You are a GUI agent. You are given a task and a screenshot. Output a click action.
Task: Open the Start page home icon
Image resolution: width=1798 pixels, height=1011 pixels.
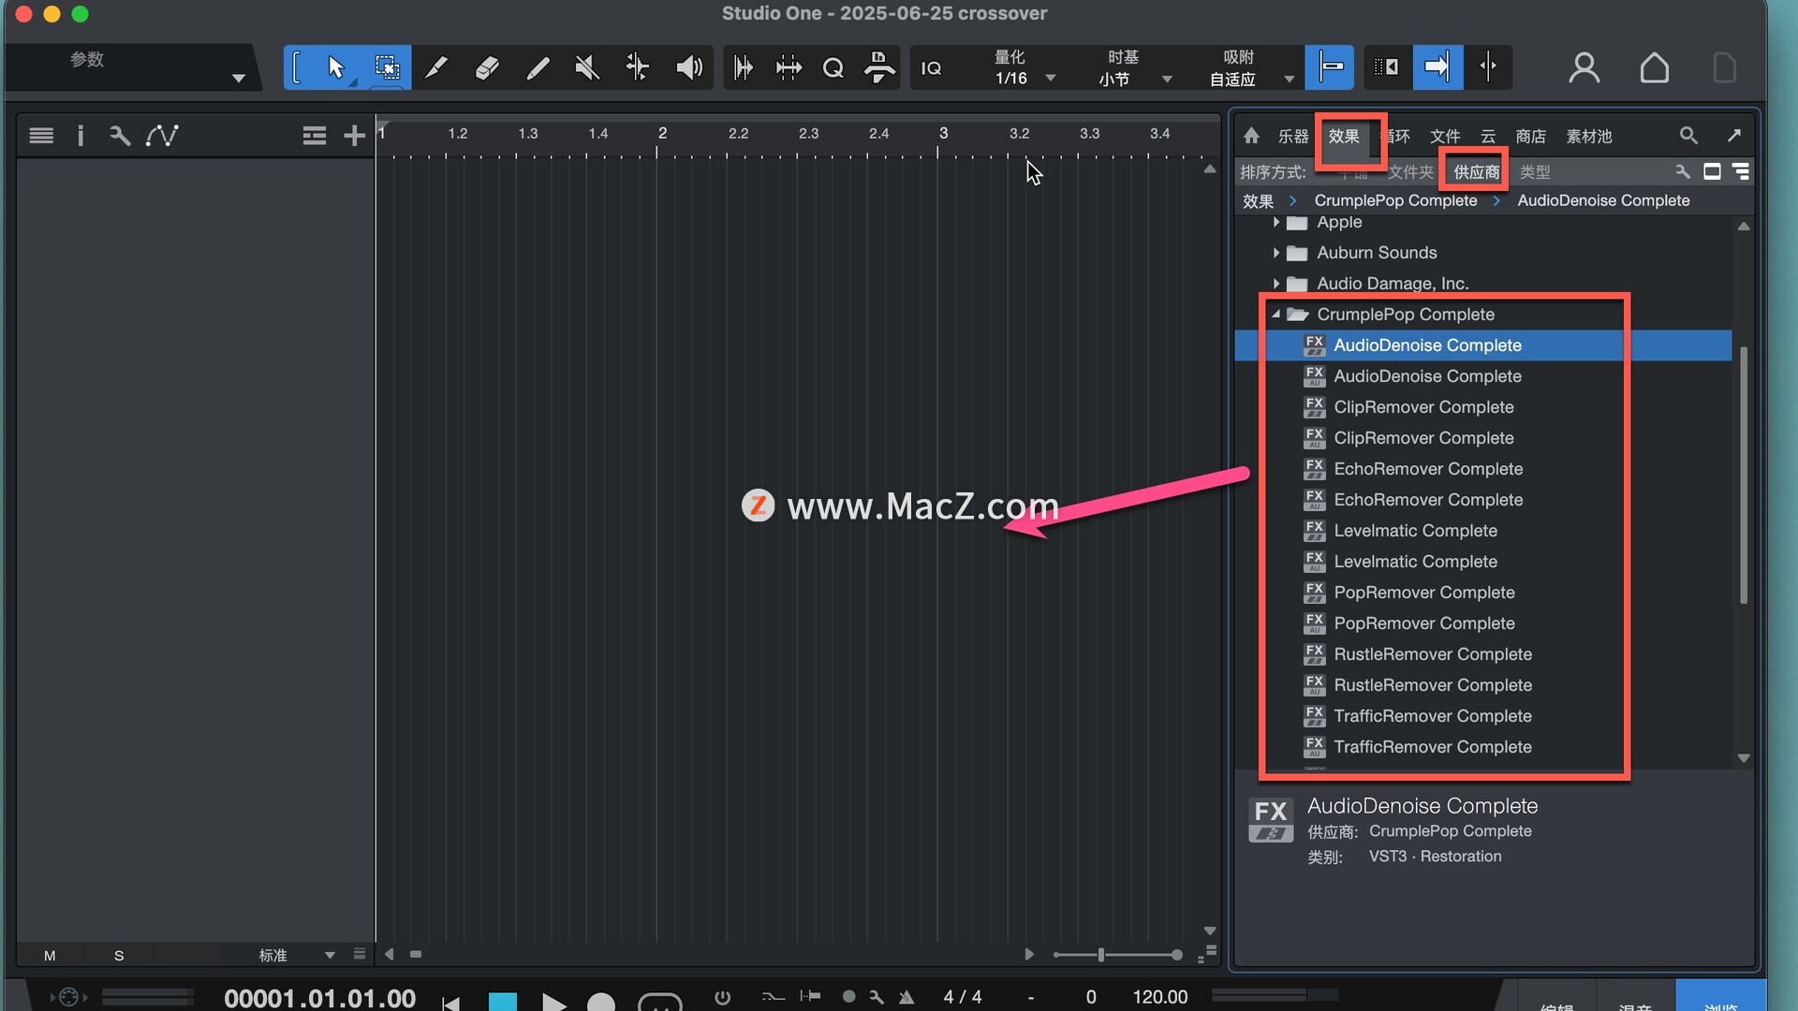(1655, 67)
